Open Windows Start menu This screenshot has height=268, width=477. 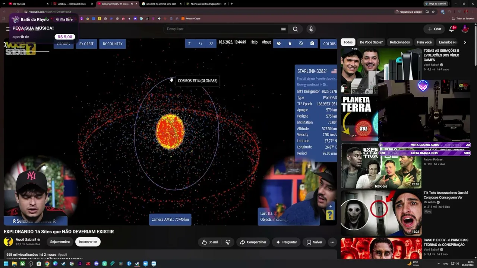[x=6, y=264]
